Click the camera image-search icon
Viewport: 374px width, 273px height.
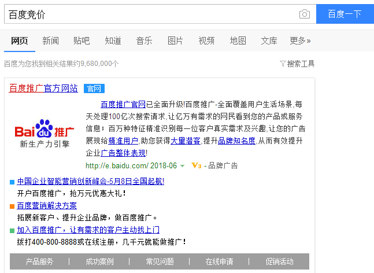click(305, 14)
